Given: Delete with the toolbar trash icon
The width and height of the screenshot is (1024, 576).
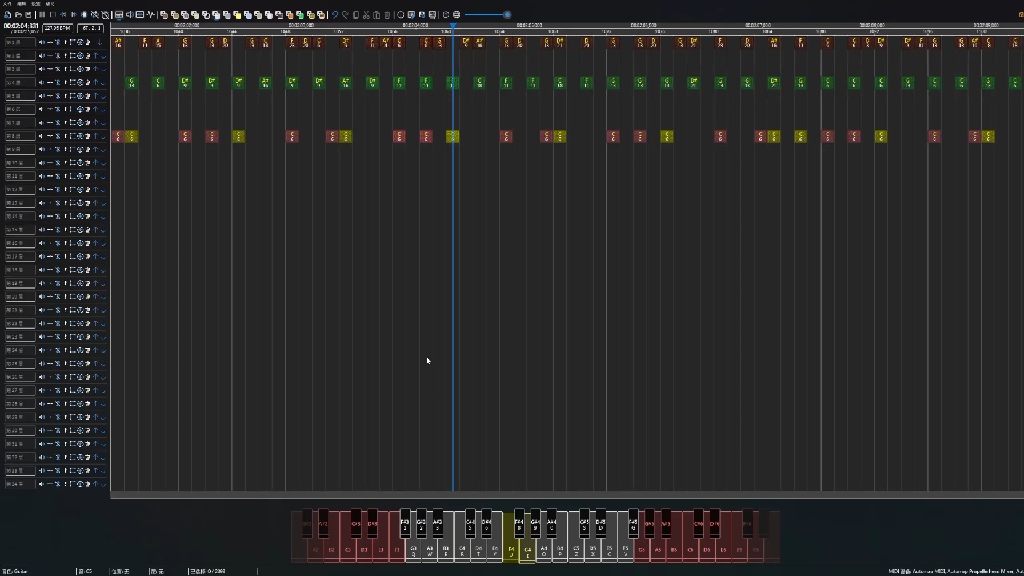Looking at the screenshot, I should [x=388, y=15].
